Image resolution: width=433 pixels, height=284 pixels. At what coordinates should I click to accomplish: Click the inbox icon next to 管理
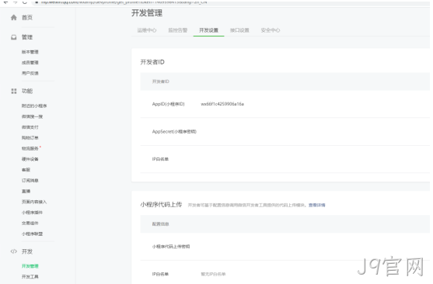[x=13, y=37]
